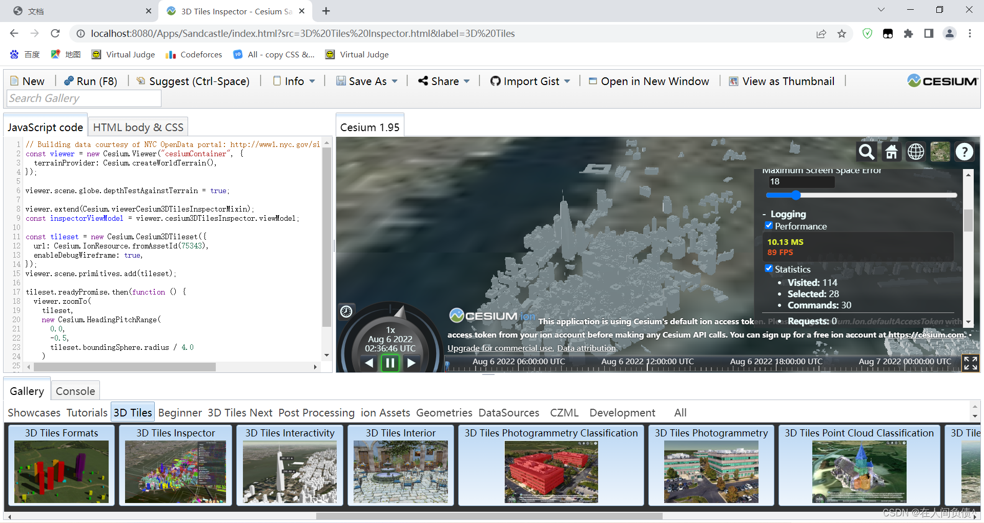Screen dimensions: 984x523
Task: Click the animation clock real-time icon
Action: click(346, 311)
